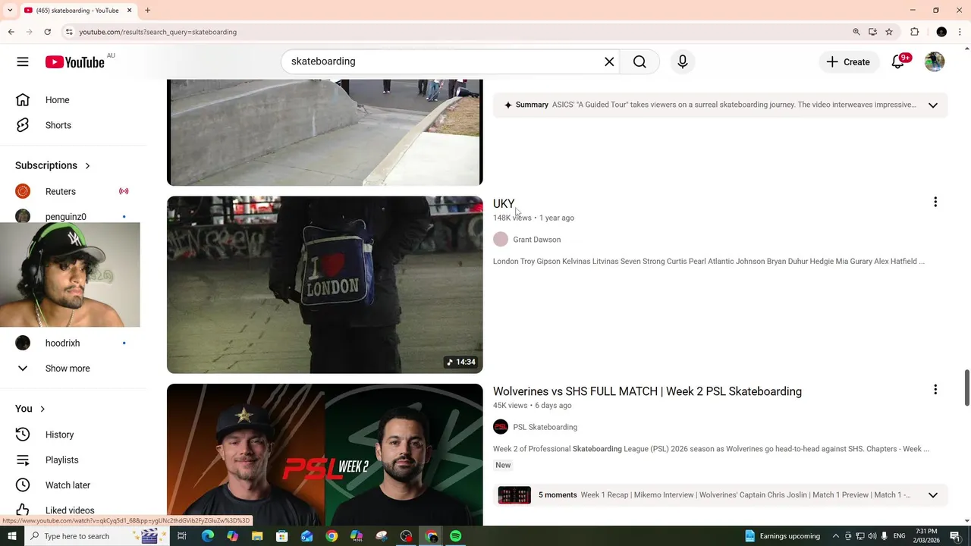Open a new browser tab
Viewport: 971px width, 546px height.
coord(147,11)
